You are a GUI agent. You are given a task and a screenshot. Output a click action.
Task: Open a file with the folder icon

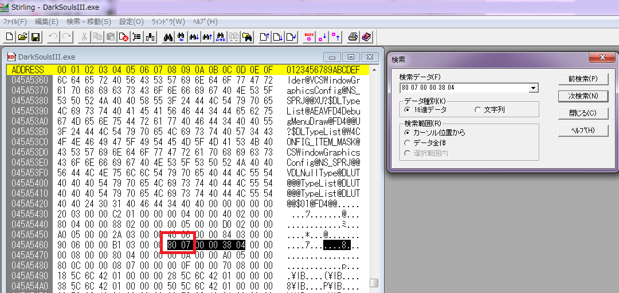(22, 37)
